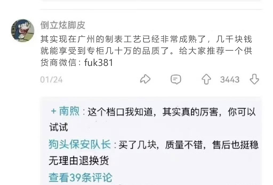273x185 pixels.
Task: Click the 3443 vote count
Action: click(230, 80)
